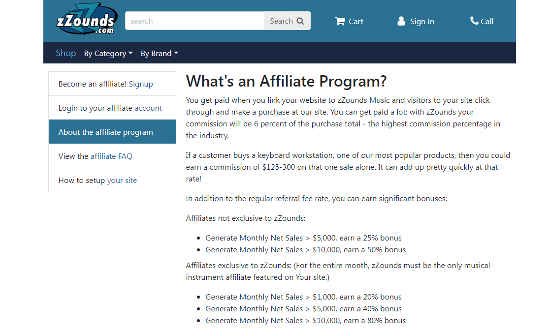Expand the By Brand dropdown
The height and width of the screenshot is (331, 549).
tap(160, 54)
